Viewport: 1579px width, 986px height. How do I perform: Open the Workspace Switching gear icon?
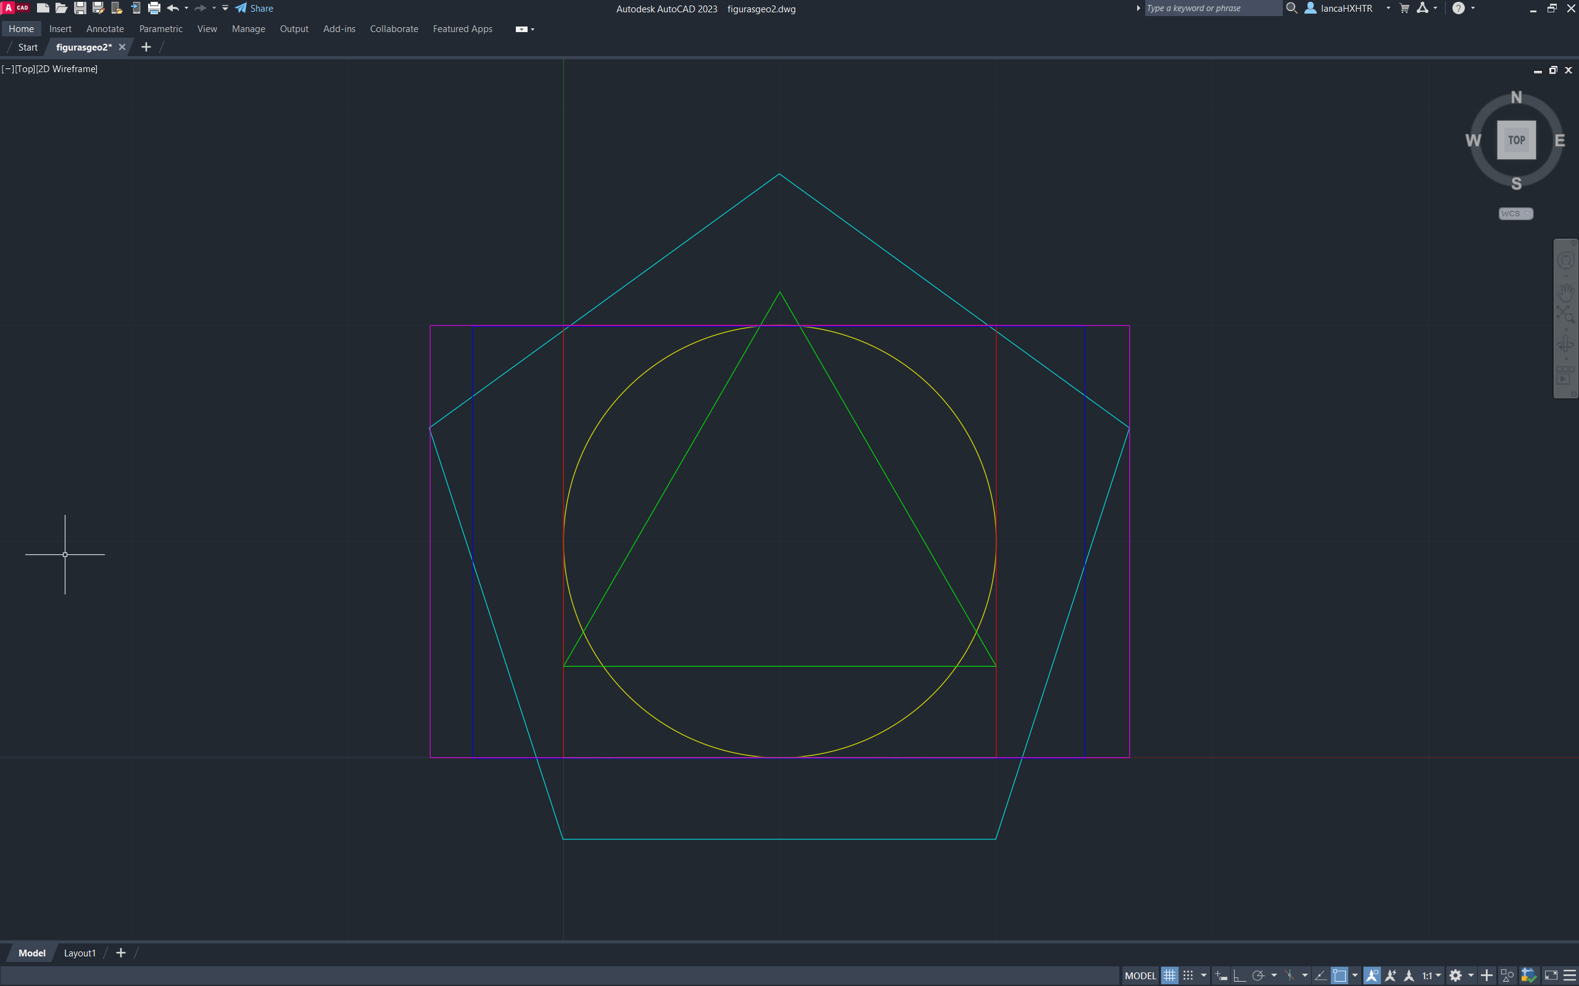pos(1455,976)
